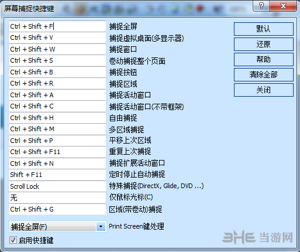The width and height of the screenshot is (300, 252).
Task: Focus the 平移上次区域 hotkey field
Action: click(x=57, y=141)
